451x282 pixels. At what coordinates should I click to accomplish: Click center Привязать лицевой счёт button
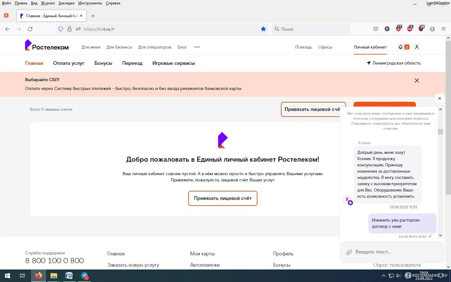(223, 198)
